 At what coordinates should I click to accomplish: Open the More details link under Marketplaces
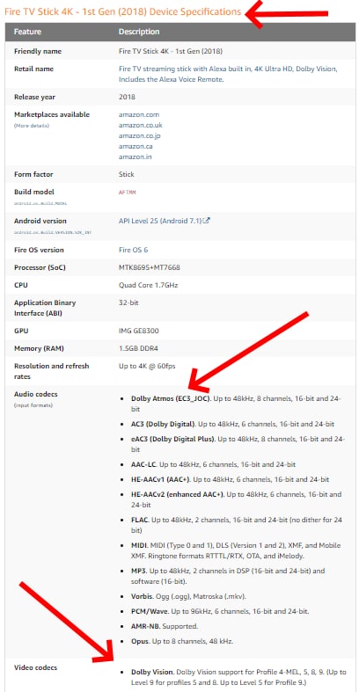tap(32, 126)
